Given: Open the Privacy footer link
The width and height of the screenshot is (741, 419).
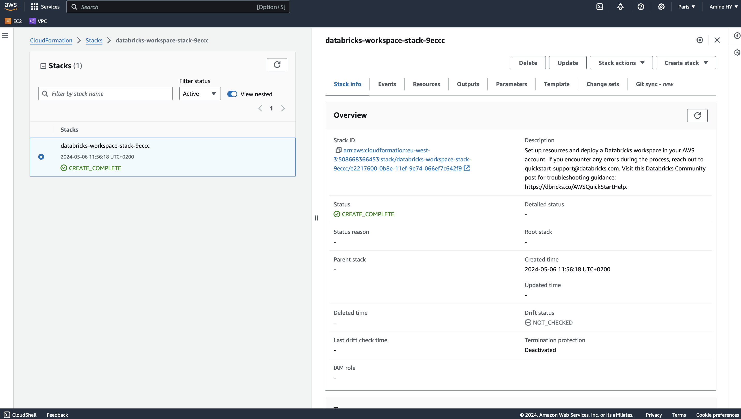Looking at the screenshot, I should tap(654, 415).
